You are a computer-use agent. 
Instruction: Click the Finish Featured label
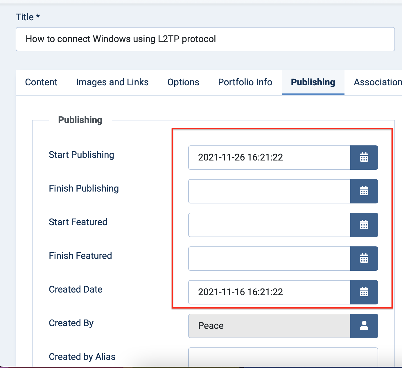(x=80, y=256)
